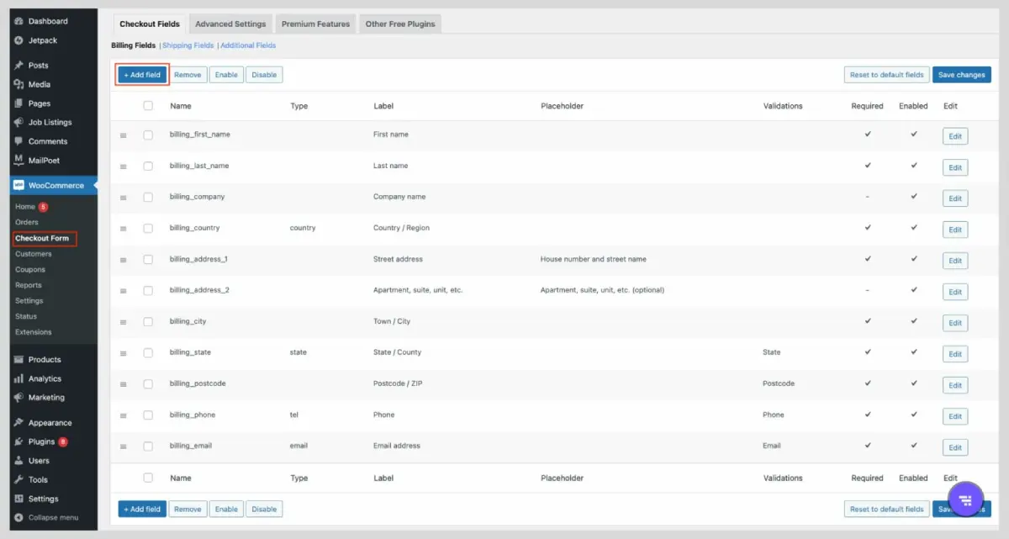Click the bottom Reset to default fields
Screen dimensions: 1009x539
click(886, 509)
